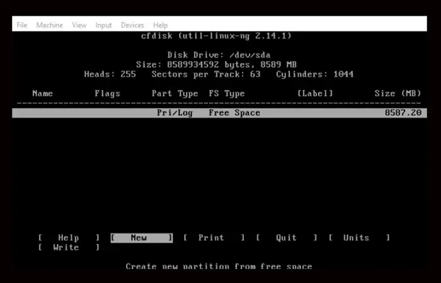Click the 8587.20 size value
Viewport: 441px width, 283px height.
403,113
